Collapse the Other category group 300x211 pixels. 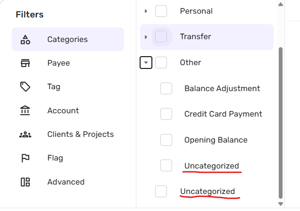point(146,62)
